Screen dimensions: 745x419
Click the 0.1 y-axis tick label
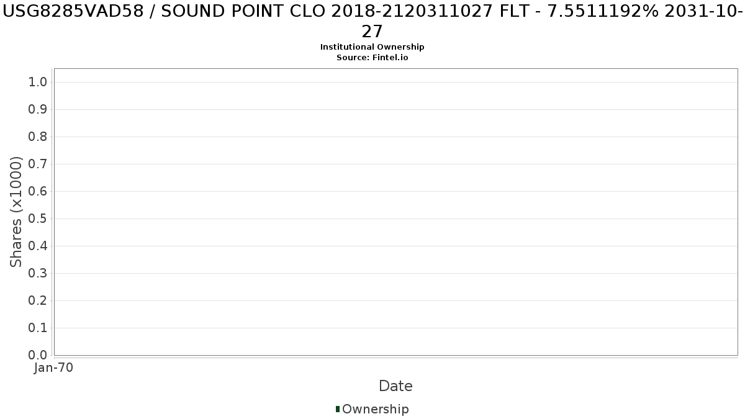(x=38, y=328)
